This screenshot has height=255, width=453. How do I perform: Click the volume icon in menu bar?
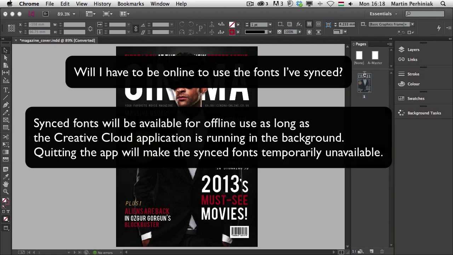tap(350, 4)
